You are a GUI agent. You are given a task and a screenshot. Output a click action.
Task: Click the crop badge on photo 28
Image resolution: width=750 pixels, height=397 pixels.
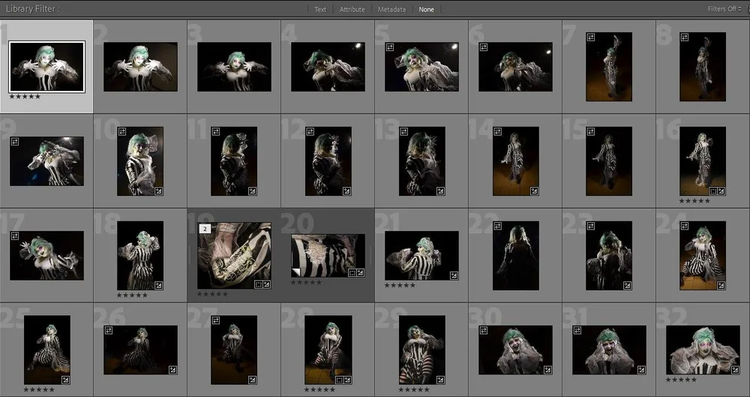click(339, 380)
